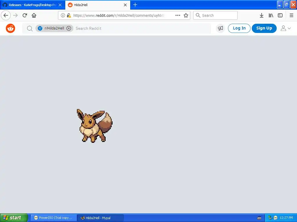Viewport: 297px width, 222px height.
Task: Go to browser home page icon
Action: tap(34, 15)
